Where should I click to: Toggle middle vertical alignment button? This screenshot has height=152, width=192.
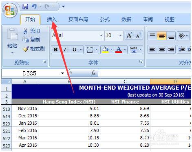(161, 36)
